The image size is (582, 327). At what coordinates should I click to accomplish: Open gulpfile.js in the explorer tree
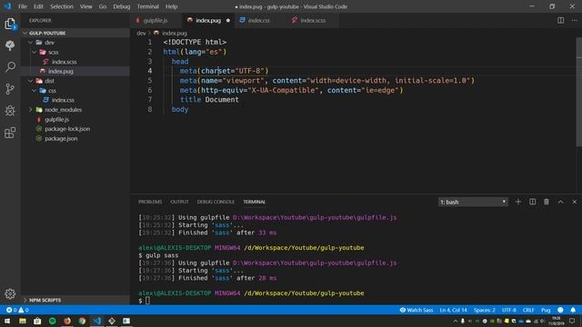click(x=56, y=119)
